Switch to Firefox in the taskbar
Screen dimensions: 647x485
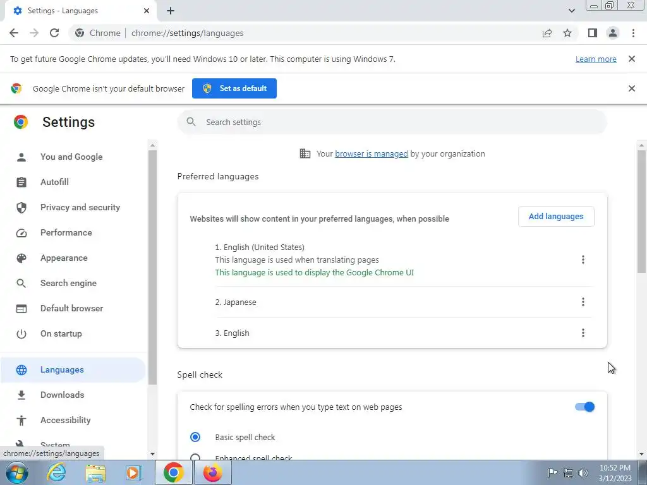[x=212, y=472]
